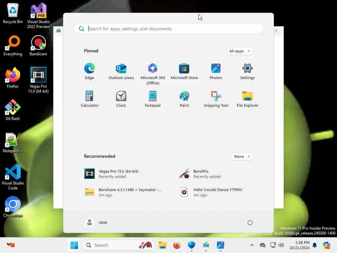Image resolution: width=337 pixels, height=253 pixels.
Task: Click the volume speaker tray icon
Action: (x=281, y=245)
